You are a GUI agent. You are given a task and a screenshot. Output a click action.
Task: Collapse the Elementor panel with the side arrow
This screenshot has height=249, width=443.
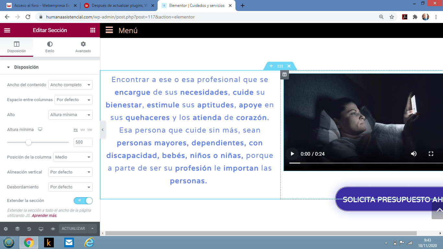tap(102, 130)
